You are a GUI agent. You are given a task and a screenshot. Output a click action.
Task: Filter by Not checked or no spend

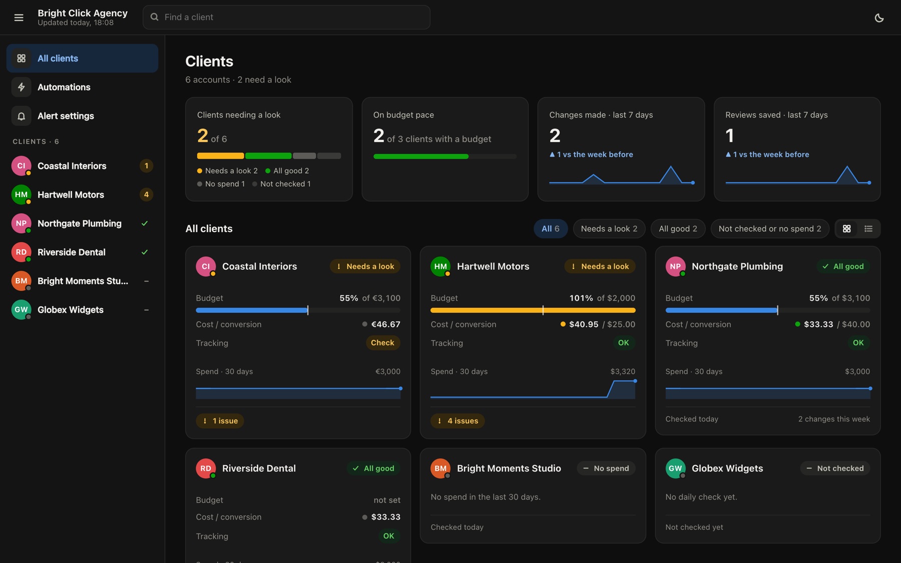point(769,229)
